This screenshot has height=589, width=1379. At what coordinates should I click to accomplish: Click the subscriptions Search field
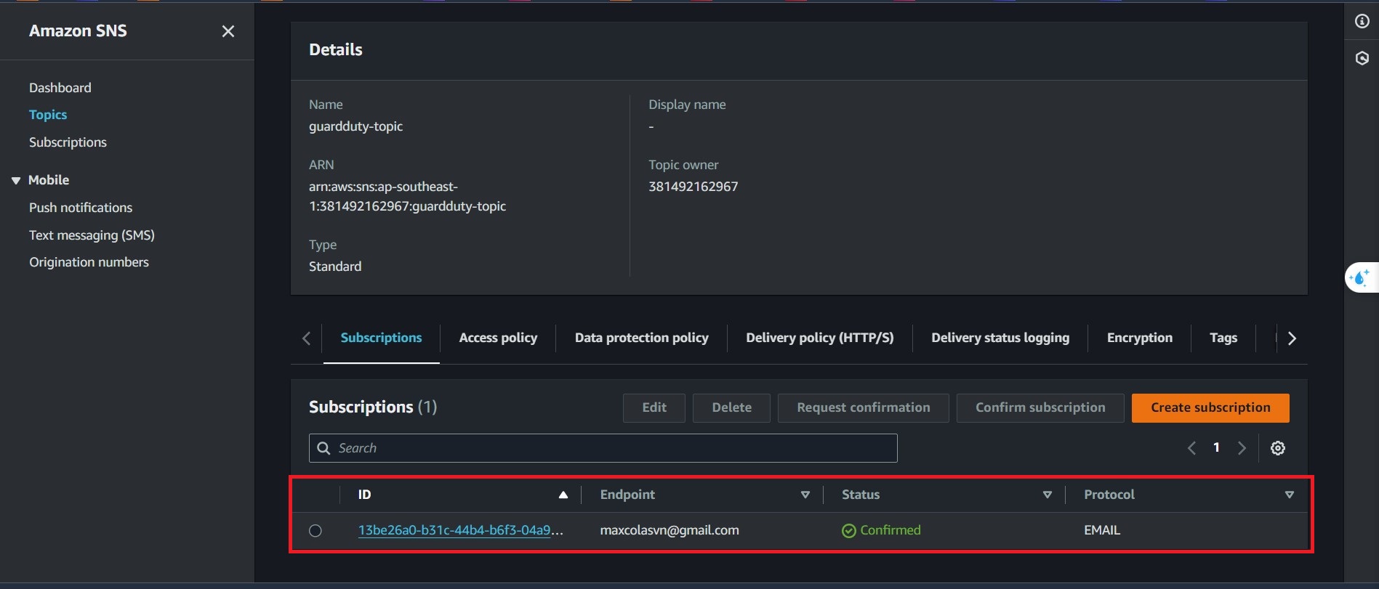click(x=603, y=448)
